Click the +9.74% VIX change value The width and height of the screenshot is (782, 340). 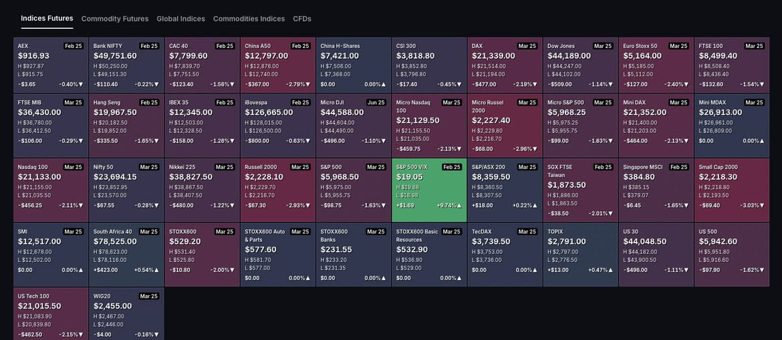(x=449, y=205)
